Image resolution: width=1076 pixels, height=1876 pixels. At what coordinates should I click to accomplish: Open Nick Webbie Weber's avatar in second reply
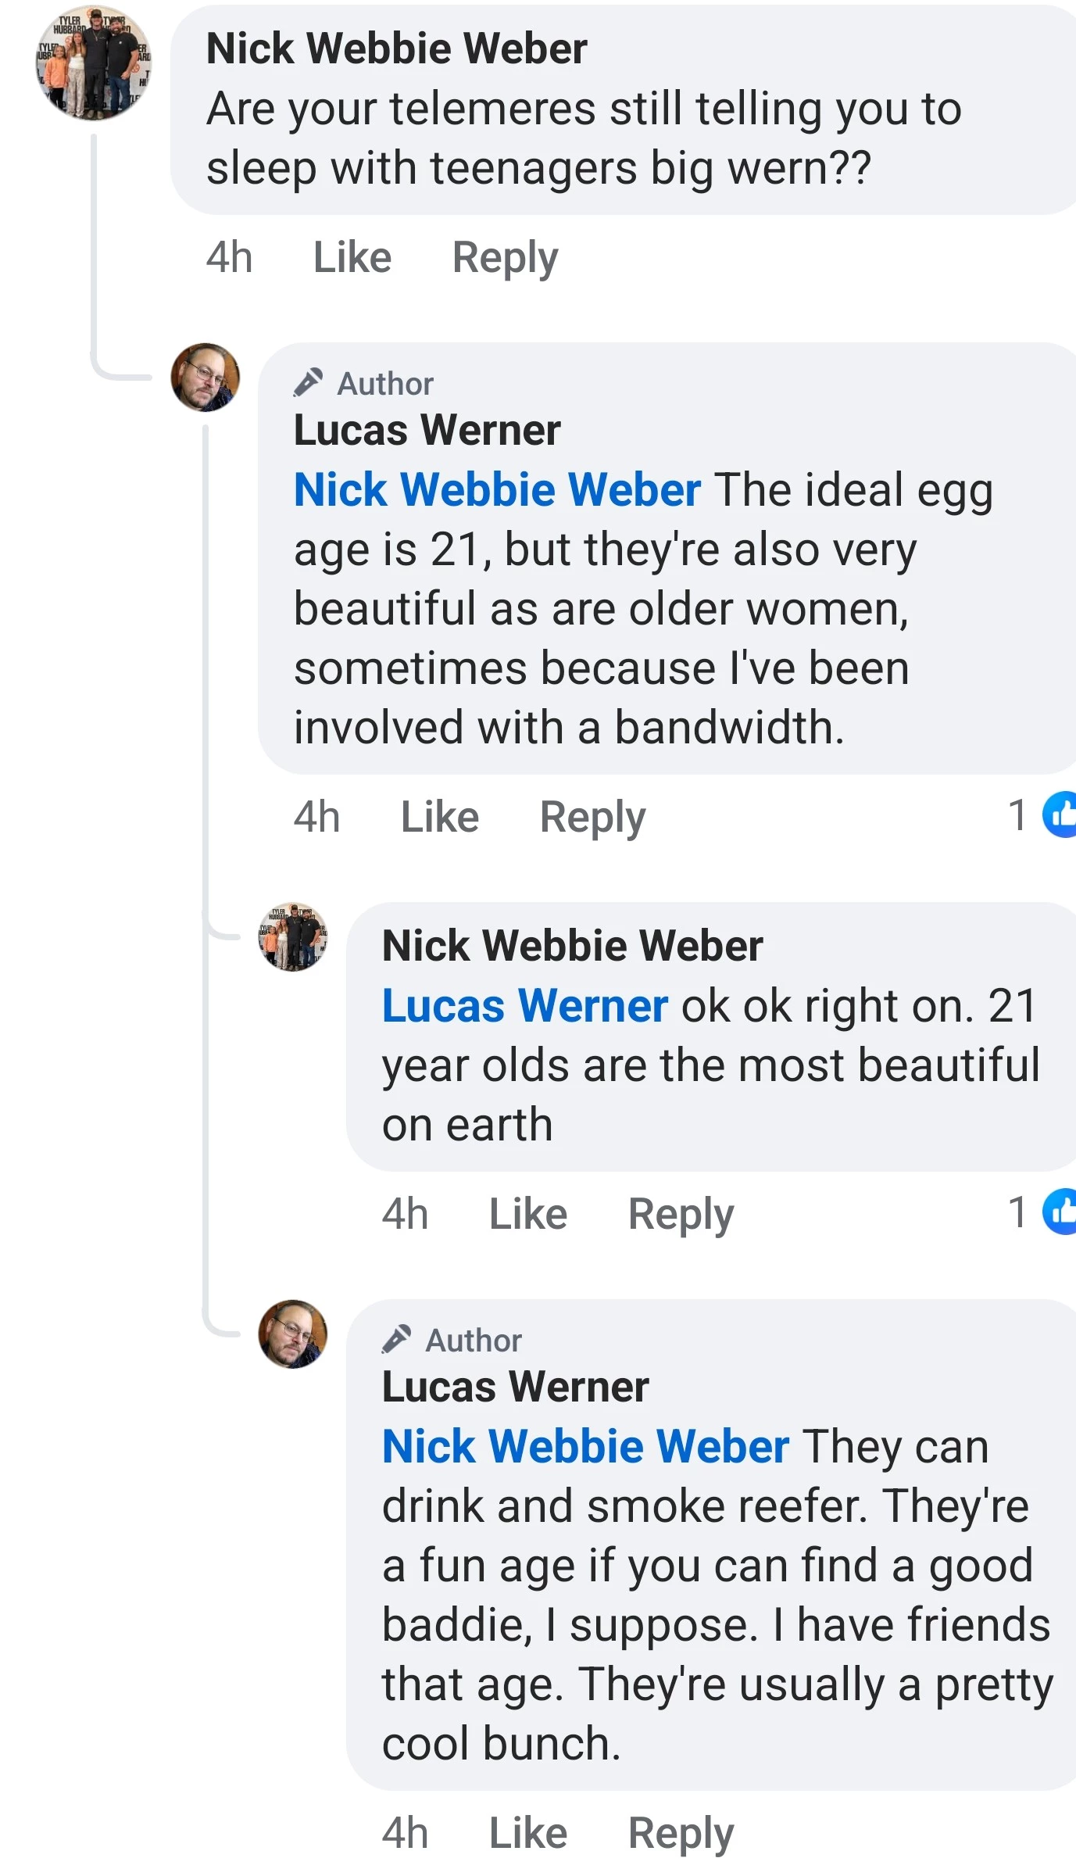(x=293, y=937)
